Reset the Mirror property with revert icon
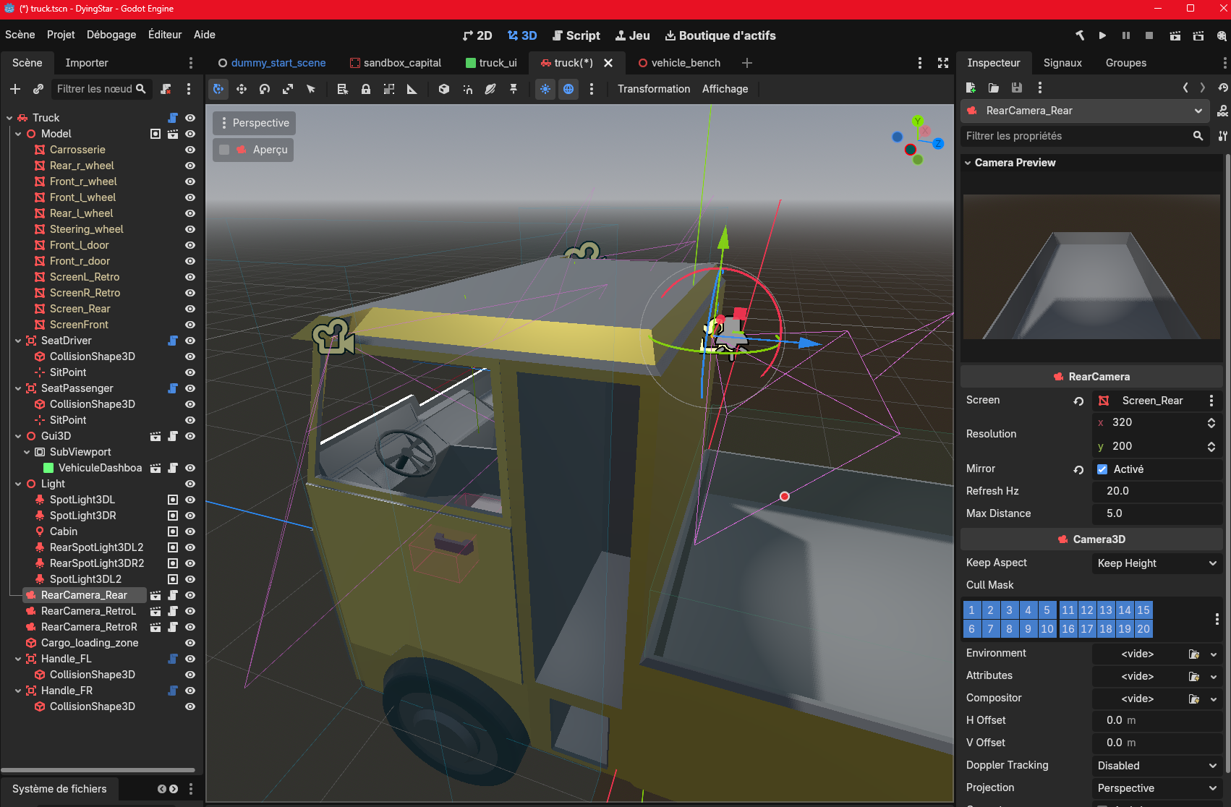This screenshot has height=807, width=1231. pos(1078,469)
